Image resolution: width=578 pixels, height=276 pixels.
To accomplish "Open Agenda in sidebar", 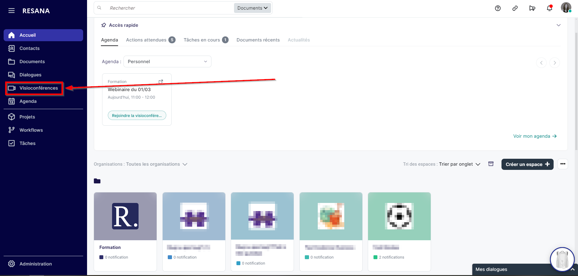I will (43, 101).
